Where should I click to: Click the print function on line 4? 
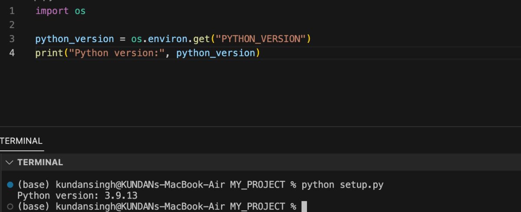pyautogui.click(x=49, y=53)
